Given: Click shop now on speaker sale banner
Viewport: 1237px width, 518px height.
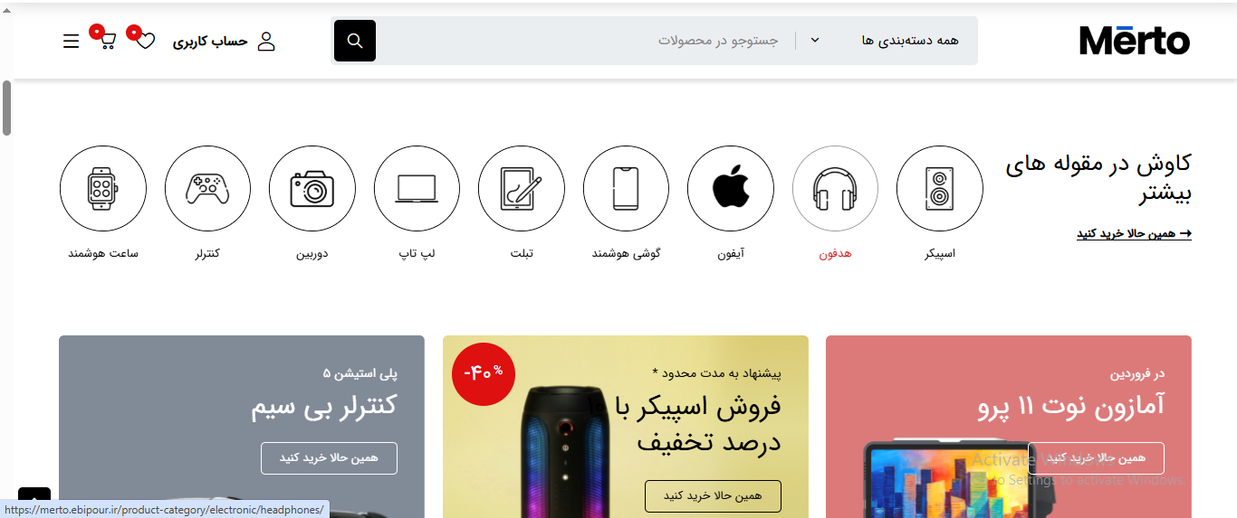Looking at the screenshot, I should (x=713, y=496).
